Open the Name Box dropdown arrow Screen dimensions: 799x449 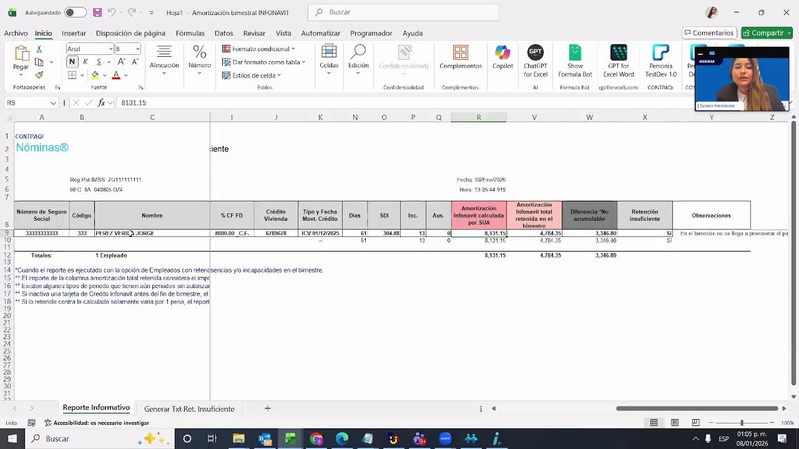click(52, 103)
